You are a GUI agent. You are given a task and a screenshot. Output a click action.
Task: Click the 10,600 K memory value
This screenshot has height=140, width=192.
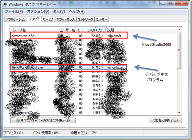coord(97,77)
